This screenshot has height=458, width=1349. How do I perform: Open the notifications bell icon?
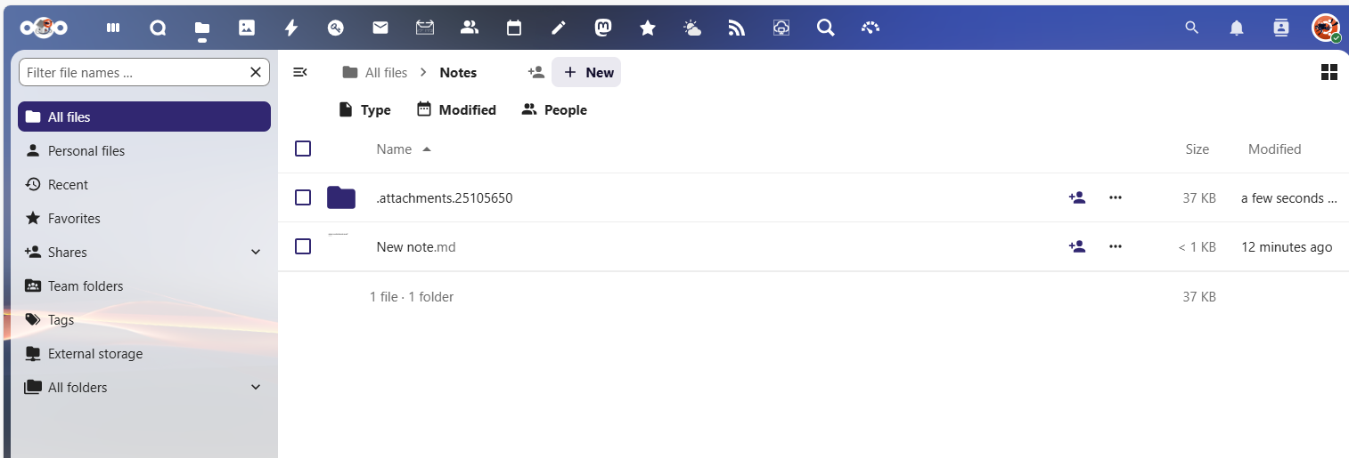point(1237,28)
